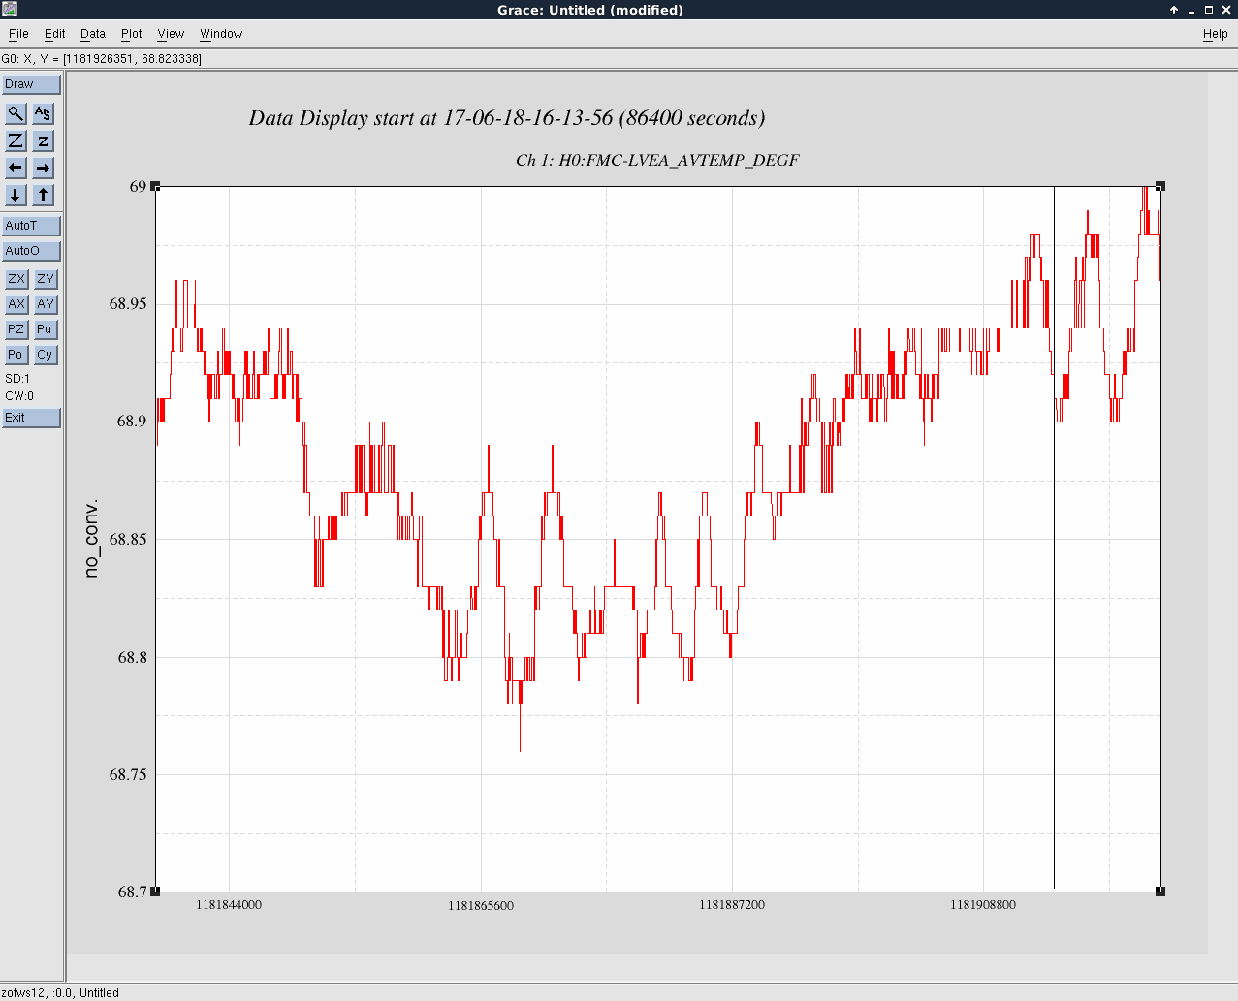Screen dimensions: 1238x1001
Task: Click the y-axis tick label 68.95
Action: 128,304
